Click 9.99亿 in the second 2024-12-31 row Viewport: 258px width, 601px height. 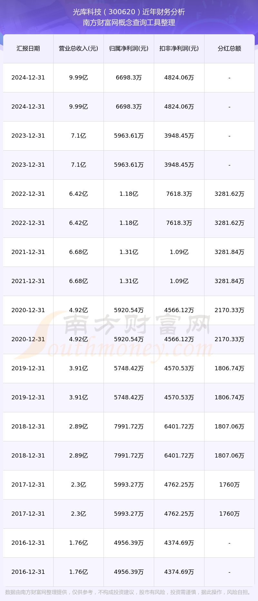(78, 107)
